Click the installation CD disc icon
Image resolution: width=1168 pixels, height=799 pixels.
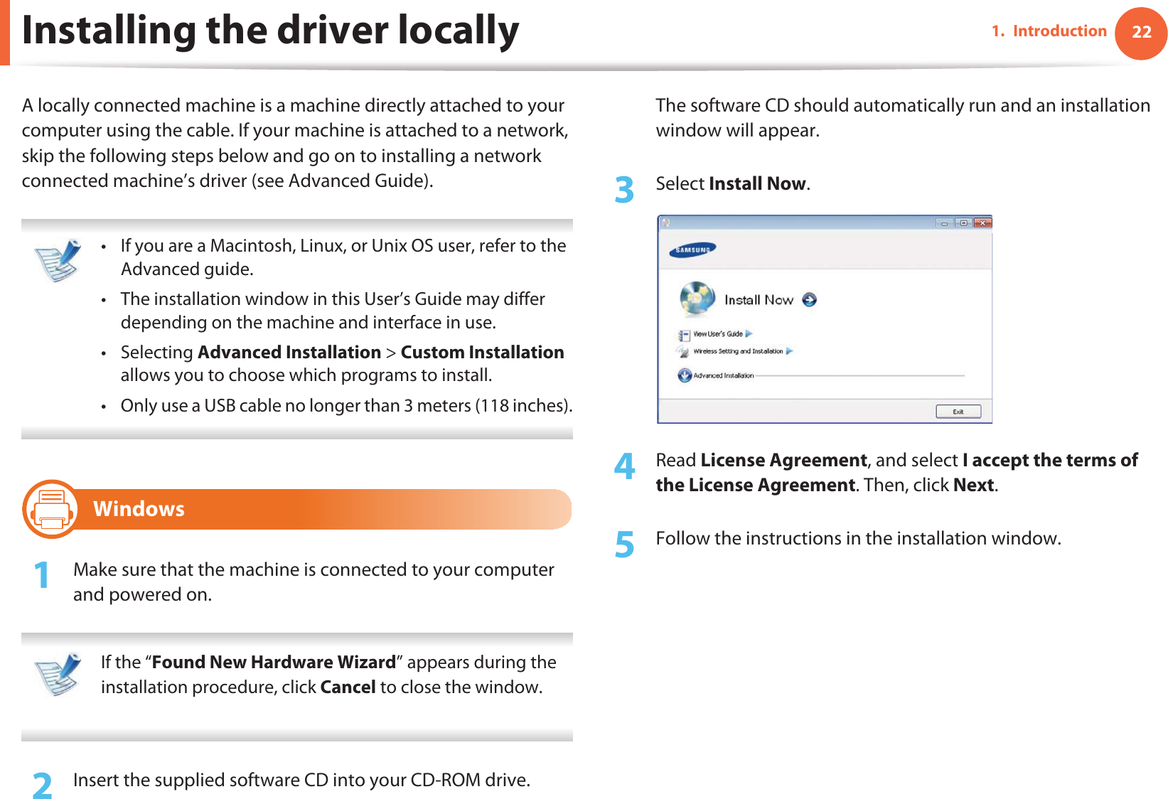click(697, 299)
